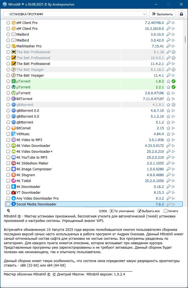Check the 4K Video Downloader+ checkbox
Viewport: 188px width, 288px height.
point(8,152)
